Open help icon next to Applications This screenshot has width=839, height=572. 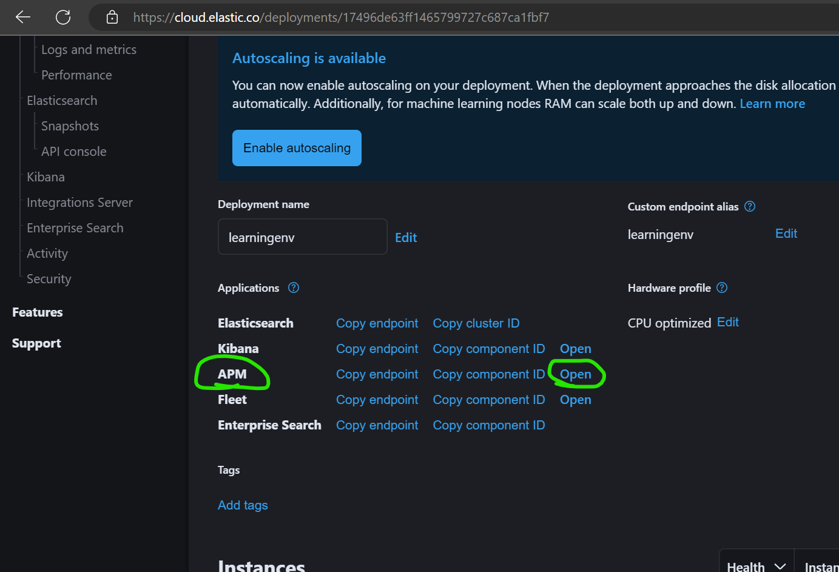coord(294,288)
